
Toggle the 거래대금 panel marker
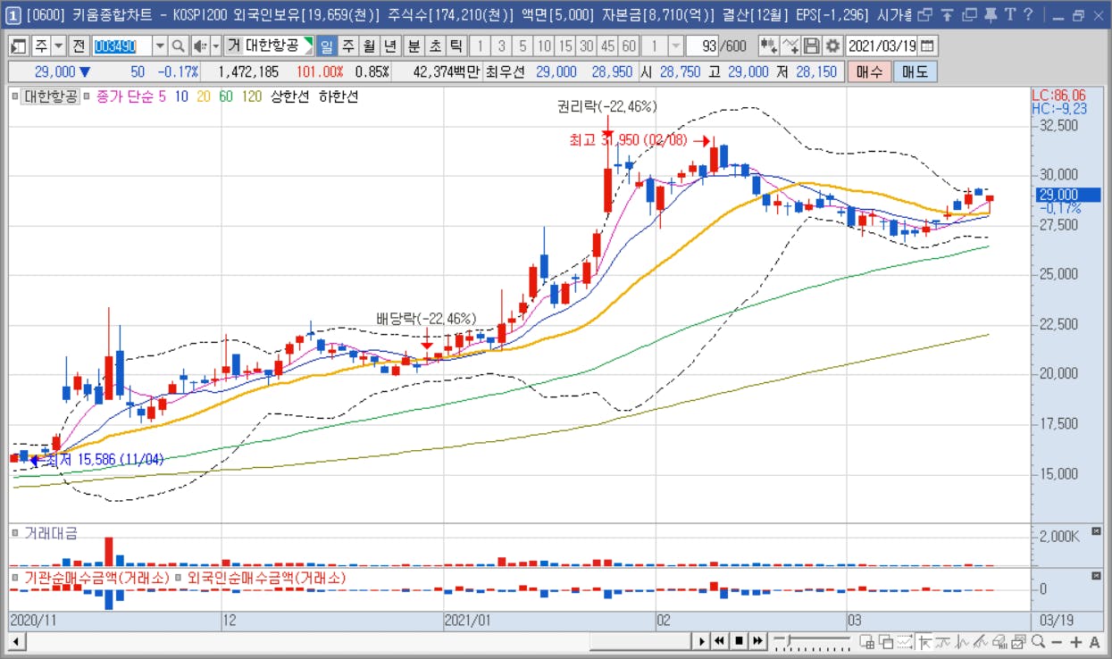[x=15, y=533]
